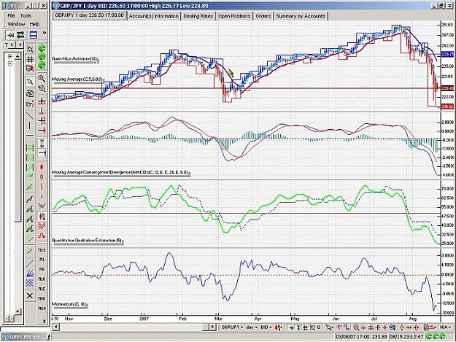Select the vertical line drawing tool
Viewport: 456px width, 342px height.
(x=30, y=126)
